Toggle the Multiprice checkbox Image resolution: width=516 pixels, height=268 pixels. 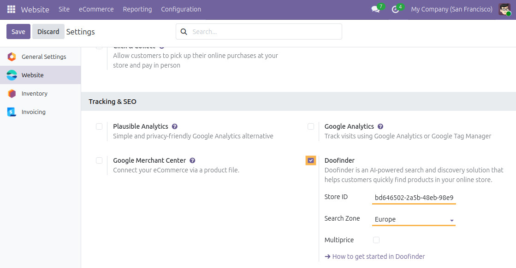pyautogui.click(x=376, y=240)
